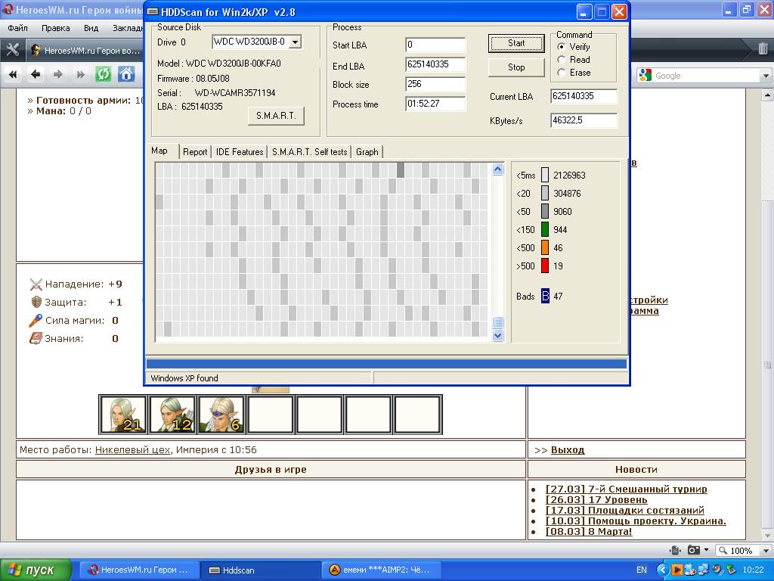Image resolution: width=774 pixels, height=581 pixels.
Task: Click the green reload page icon
Action: click(104, 74)
